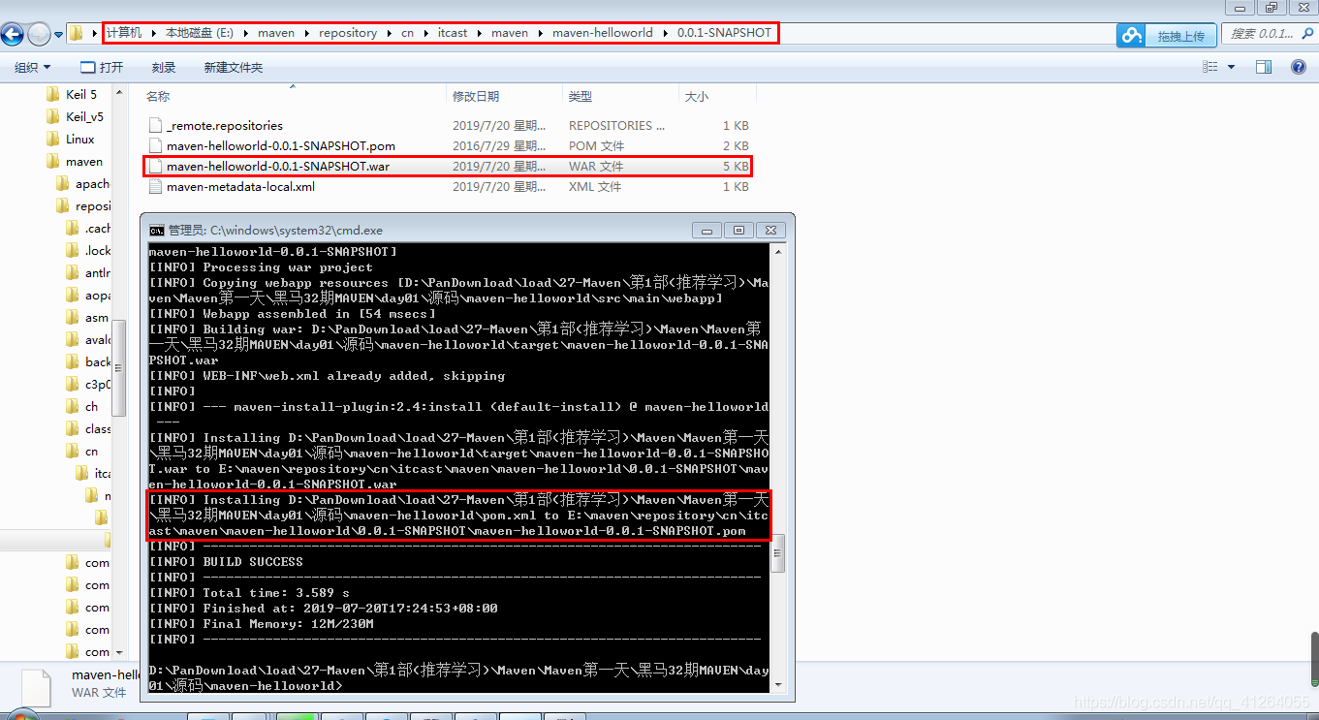Screen dimensions: 1319x720
Task: Open the recent pages dropdown beside navigation arrows
Action: click(59, 35)
